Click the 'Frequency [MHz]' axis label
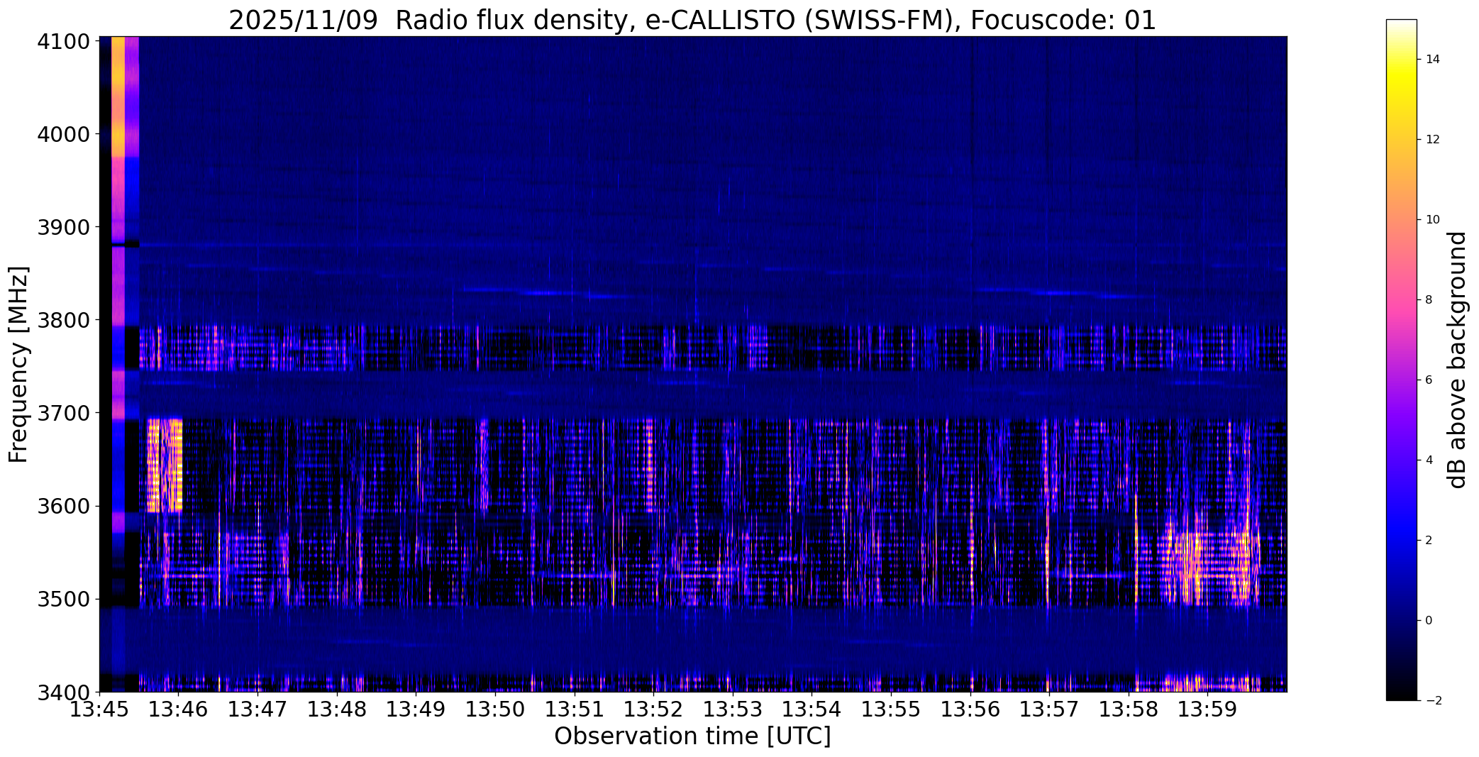The image size is (1479, 757). tap(18, 365)
